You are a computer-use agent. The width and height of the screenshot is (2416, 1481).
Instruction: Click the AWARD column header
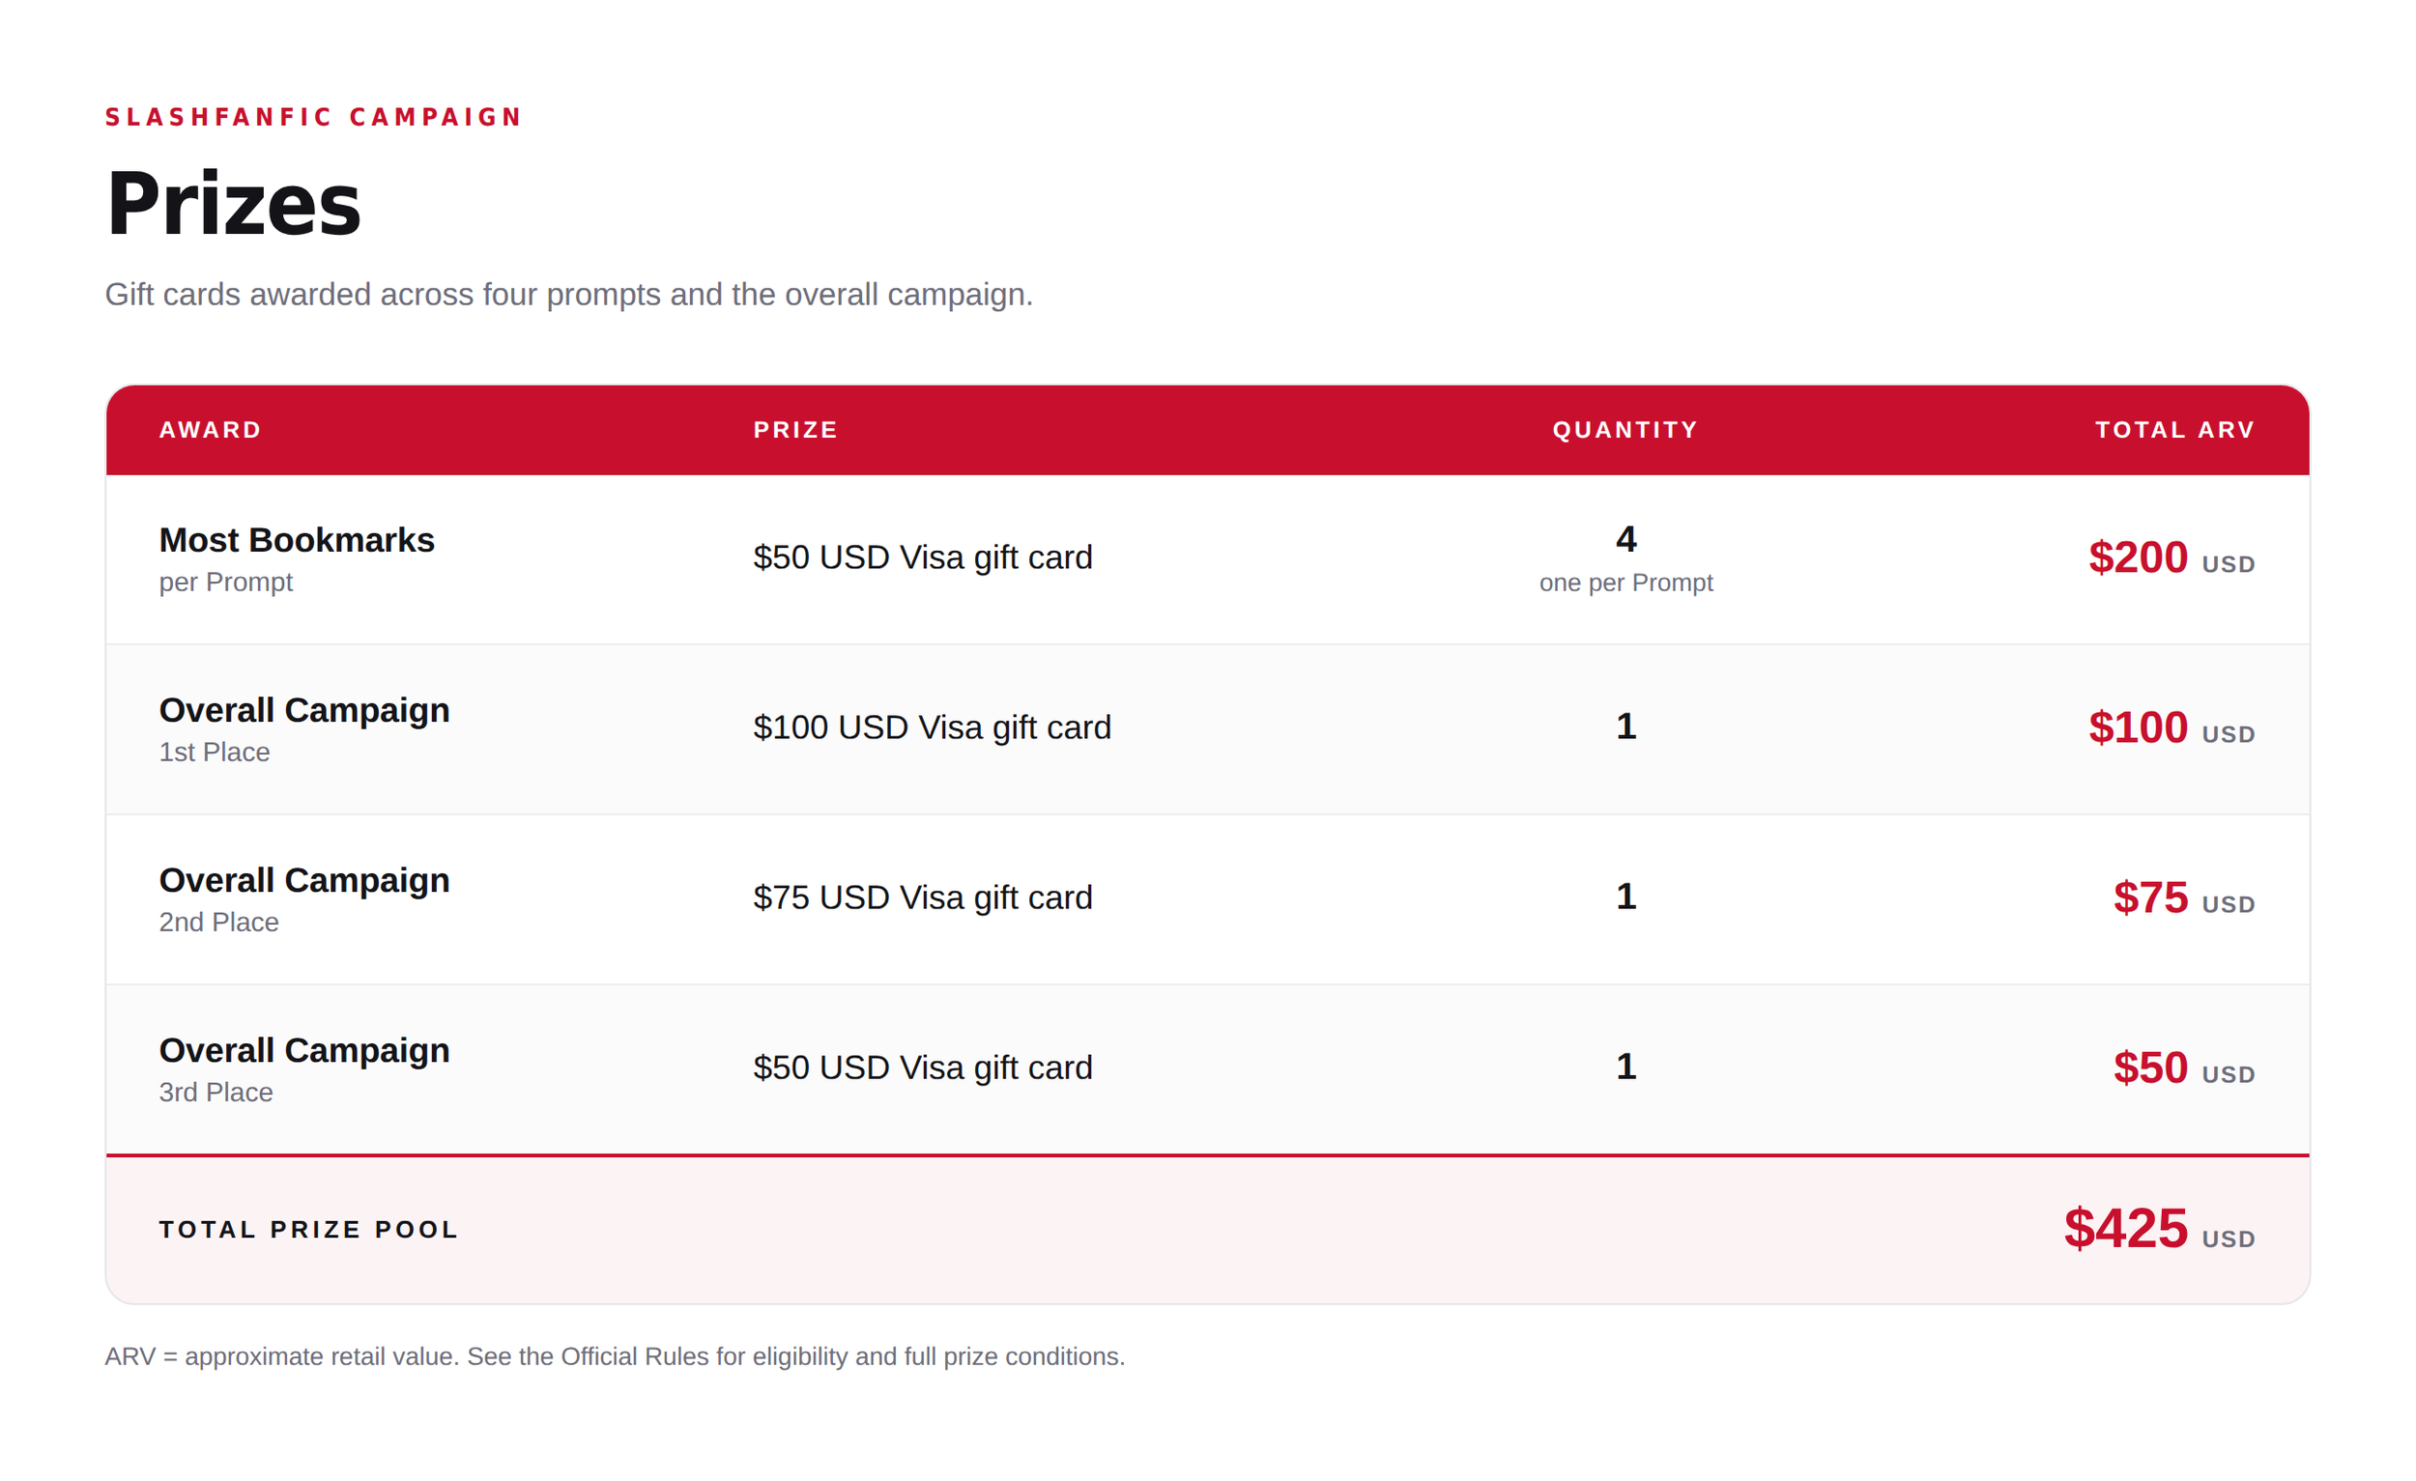(211, 429)
